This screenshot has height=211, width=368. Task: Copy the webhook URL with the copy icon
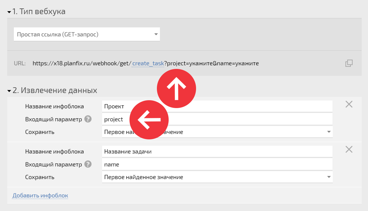point(349,63)
